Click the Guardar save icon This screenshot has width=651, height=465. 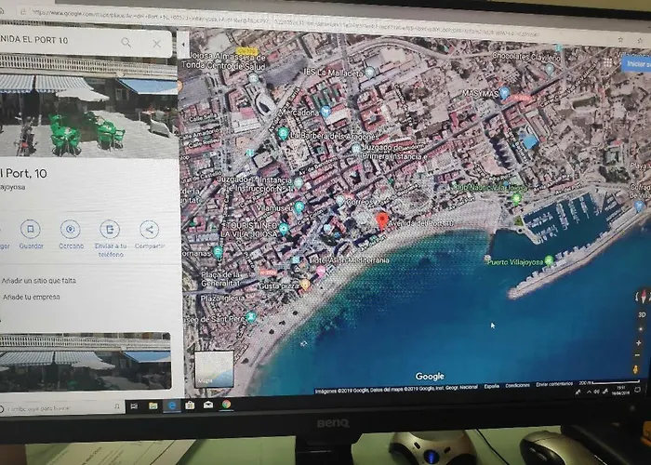[31, 229]
